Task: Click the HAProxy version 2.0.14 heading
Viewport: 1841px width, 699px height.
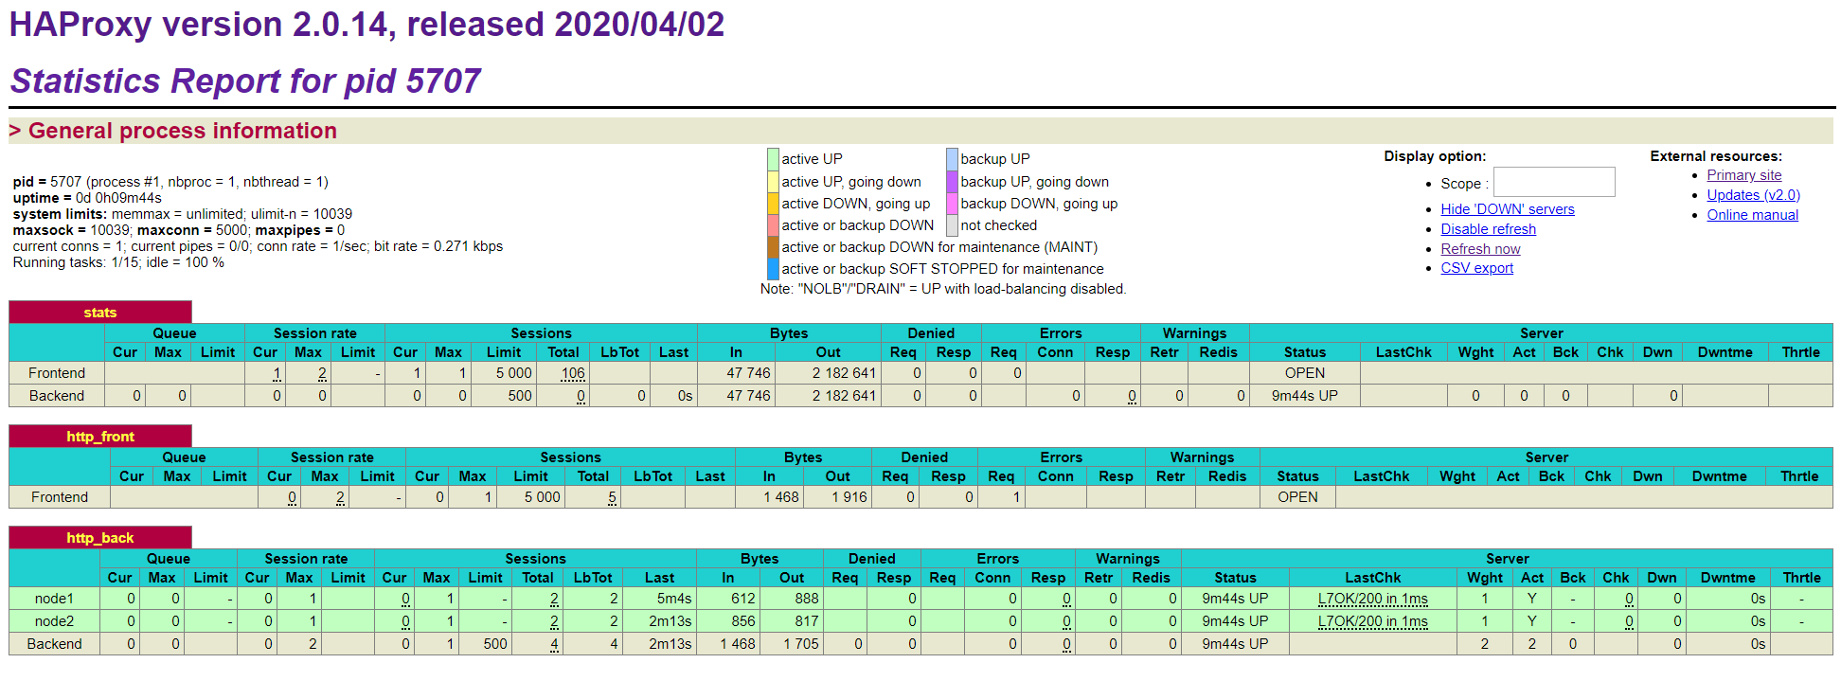Action: pos(366,25)
